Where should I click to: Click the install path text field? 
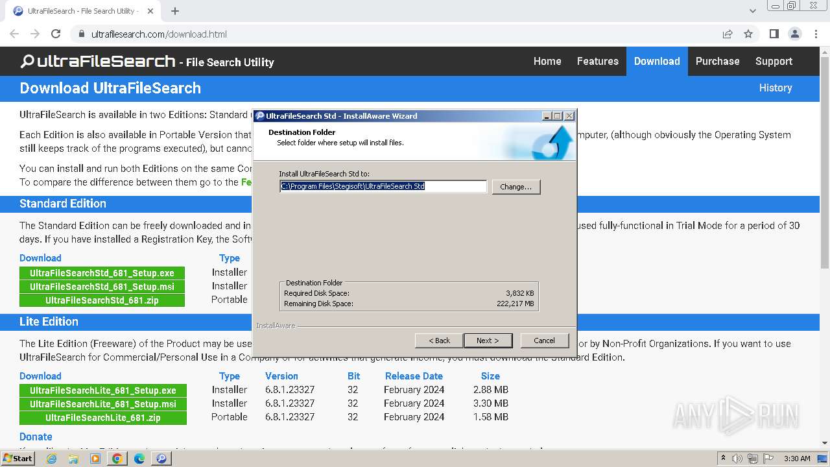383,186
